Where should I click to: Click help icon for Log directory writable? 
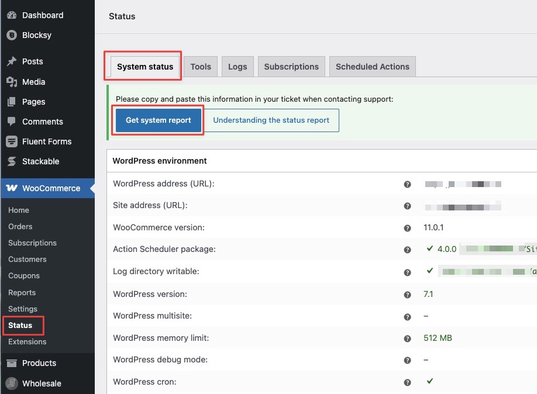pyautogui.click(x=407, y=272)
